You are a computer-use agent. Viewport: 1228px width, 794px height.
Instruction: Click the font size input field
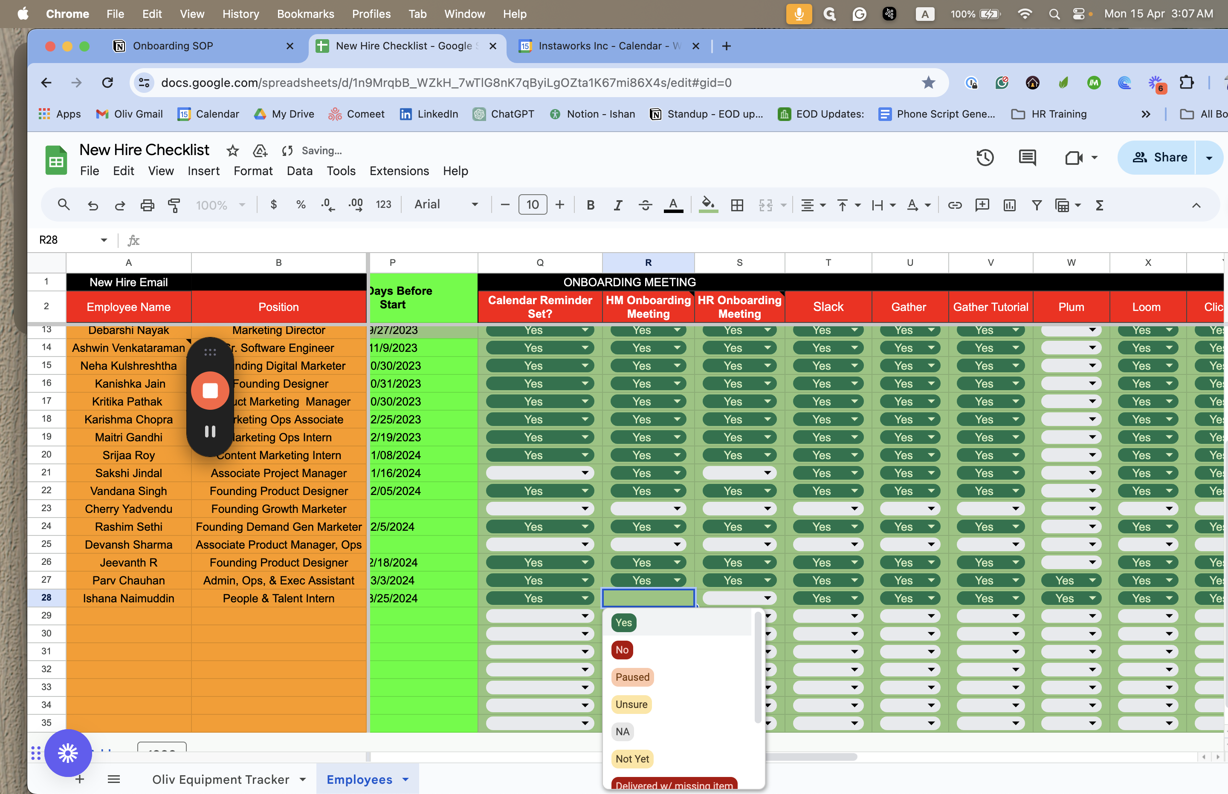(x=532, y=205)
